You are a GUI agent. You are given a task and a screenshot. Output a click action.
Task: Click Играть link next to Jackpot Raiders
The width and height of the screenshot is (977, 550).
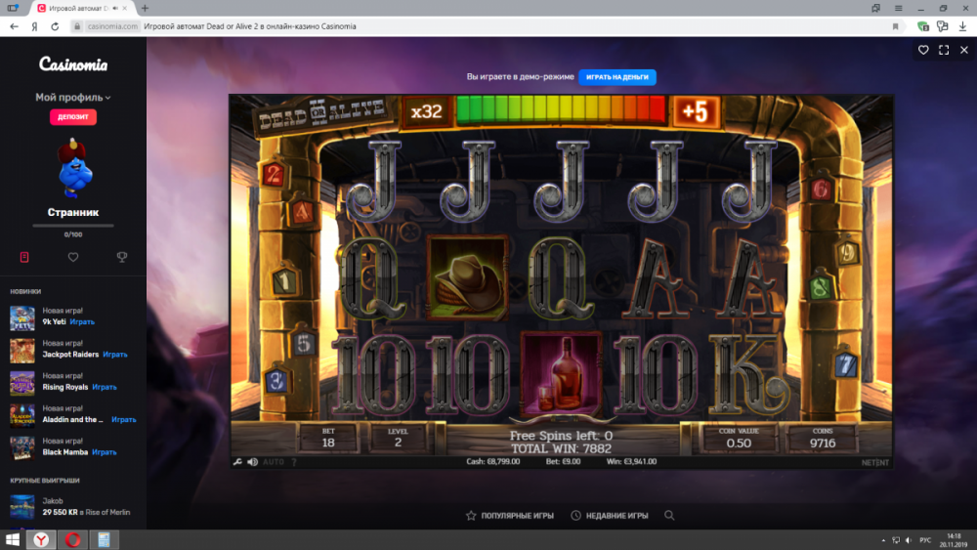pos(115,355)
